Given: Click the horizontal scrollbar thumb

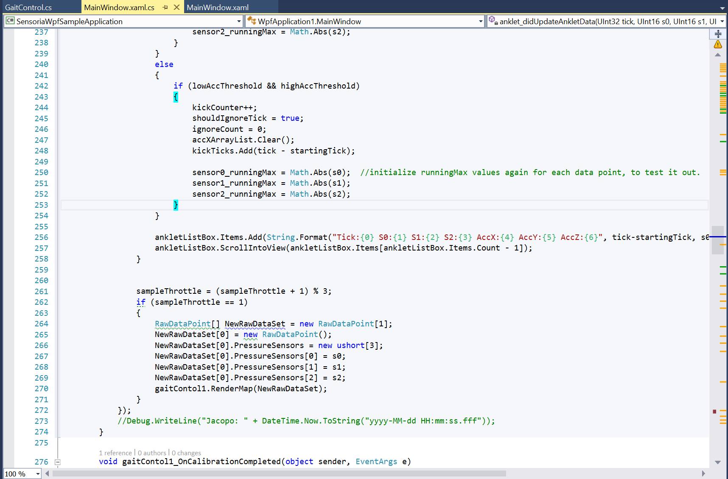Looking at the screenshot, I should click(x=279, y=473).
